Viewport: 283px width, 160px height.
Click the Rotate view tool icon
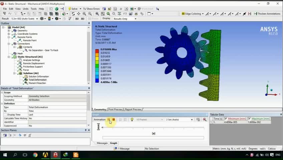pyautogui.click(x=73, y=14)
